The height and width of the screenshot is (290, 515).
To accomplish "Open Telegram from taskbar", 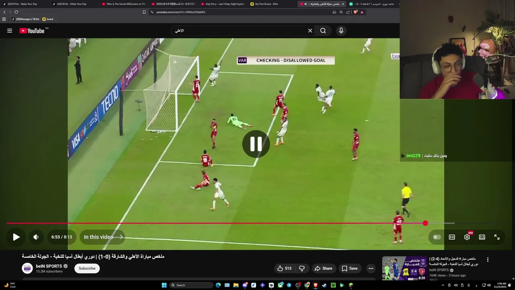I will click(289, 285).
